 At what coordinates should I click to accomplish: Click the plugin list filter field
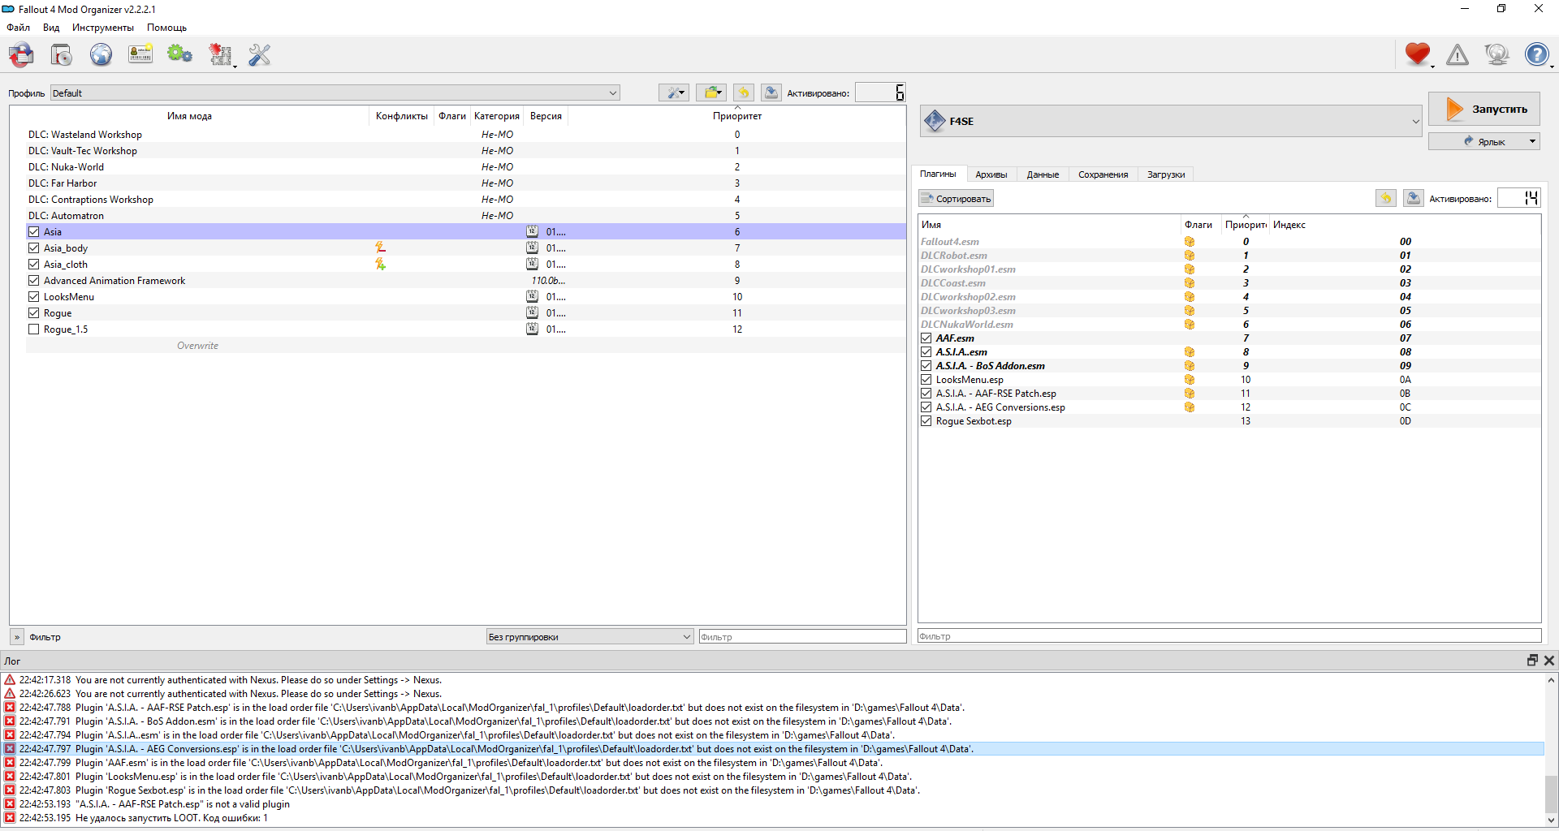click(1229, 636)
